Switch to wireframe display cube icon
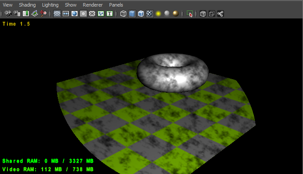 tap(123, 14)
